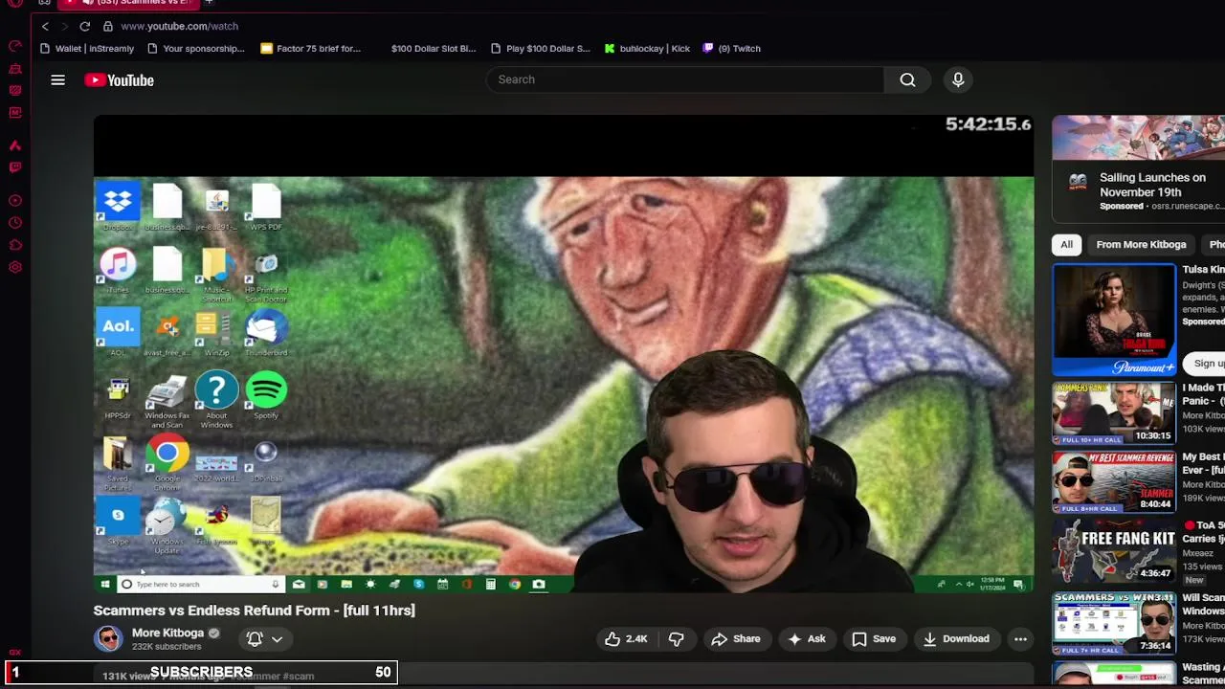Click the About Windows help icon in video
1225x689 pixels.
pyautogui.click(x=216, y=399)
